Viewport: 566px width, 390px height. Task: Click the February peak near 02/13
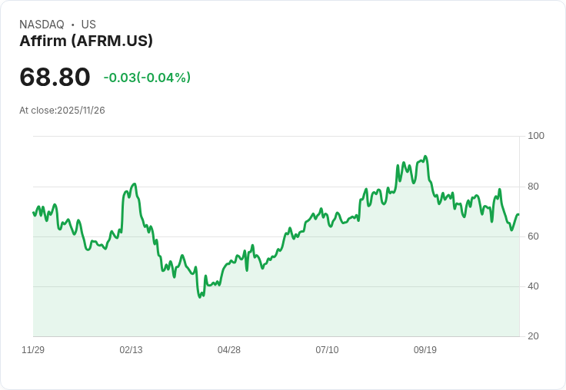[x=135, y=184]
